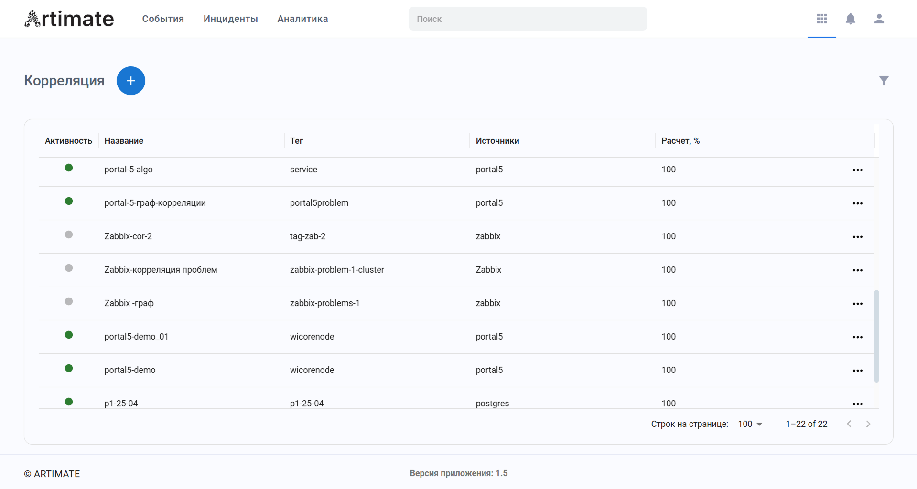
Task: Click the table vertical scrollbar
Action: [x=876, y=336]
